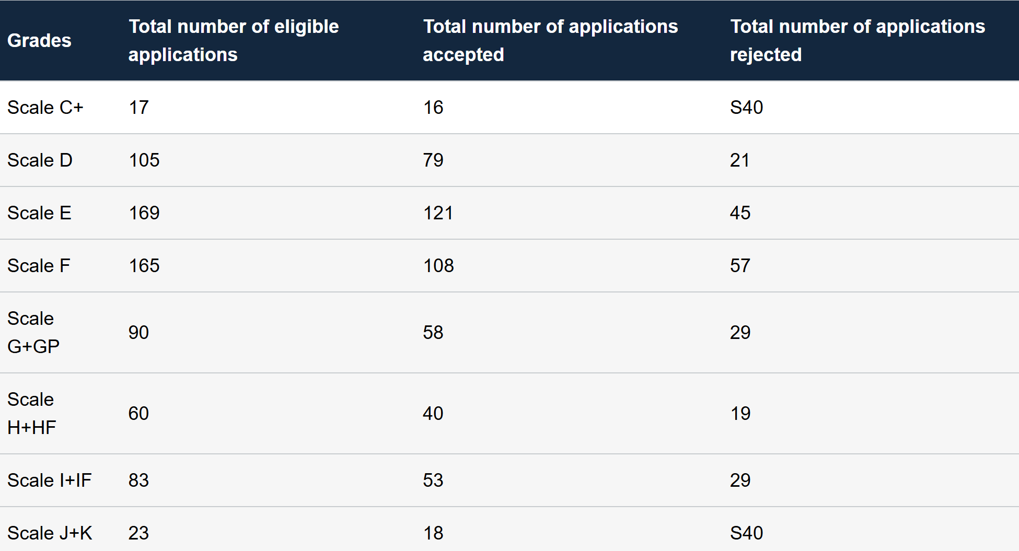The image size is (1019, 551).
Task: Click Scale F's rejected applications value 57
Action: (740, 266)
